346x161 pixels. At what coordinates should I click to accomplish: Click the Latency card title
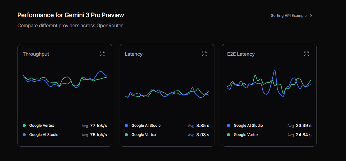coord(133,54)
